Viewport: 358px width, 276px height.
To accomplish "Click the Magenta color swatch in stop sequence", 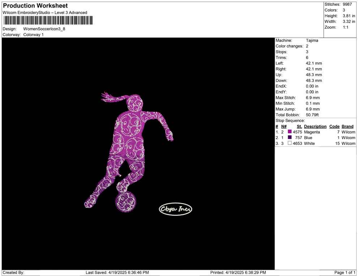I will pos(290,132).
